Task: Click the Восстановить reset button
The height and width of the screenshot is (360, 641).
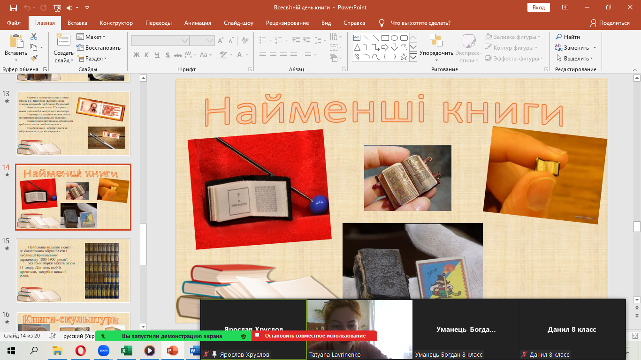Action: pyautogui.click(x=99, y=47)
